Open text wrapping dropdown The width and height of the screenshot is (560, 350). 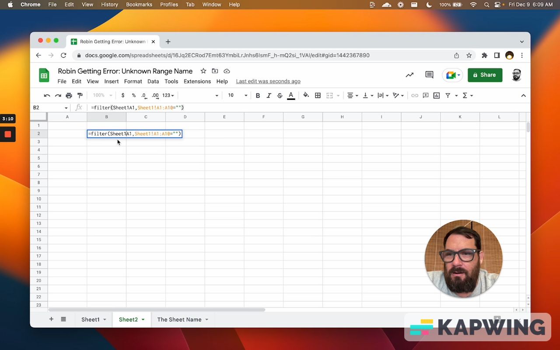click(383, 95)
